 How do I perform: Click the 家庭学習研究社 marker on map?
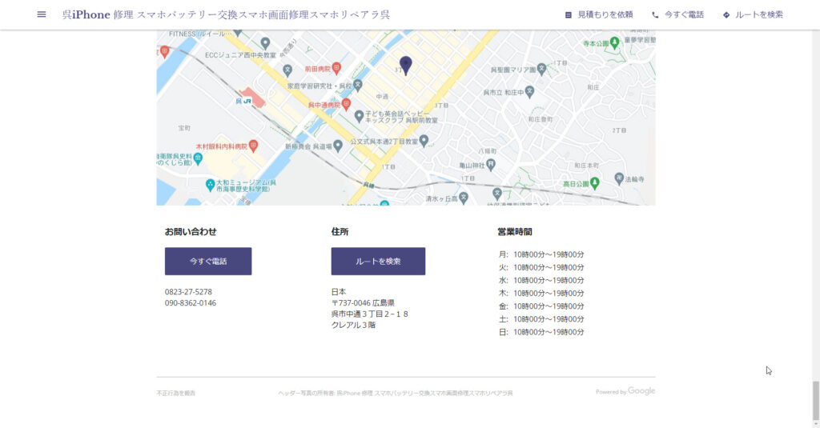click(x=358, y=85)
